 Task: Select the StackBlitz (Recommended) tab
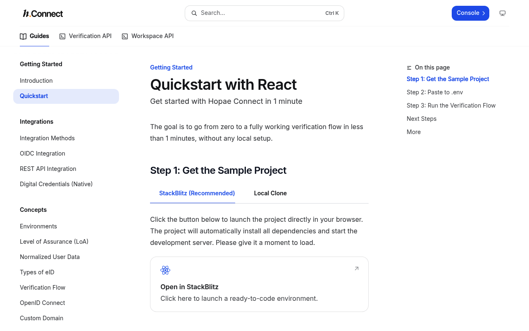coord(193,193)
